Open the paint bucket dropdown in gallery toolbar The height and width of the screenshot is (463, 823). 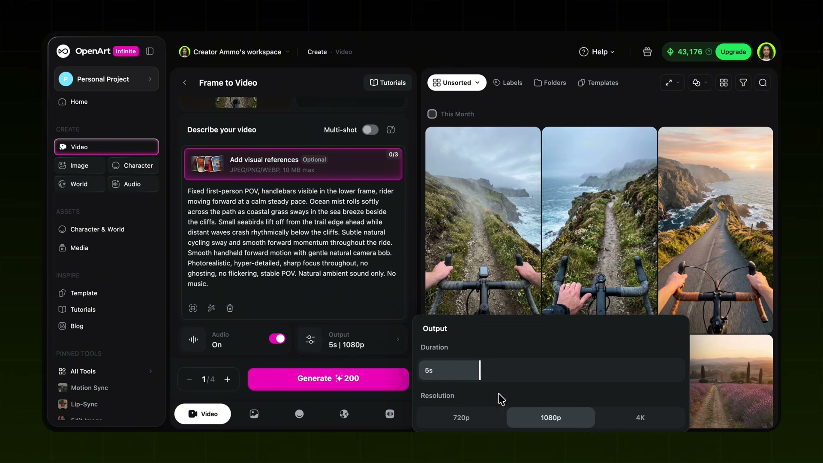pyautogui.click(x=700, y=83)
